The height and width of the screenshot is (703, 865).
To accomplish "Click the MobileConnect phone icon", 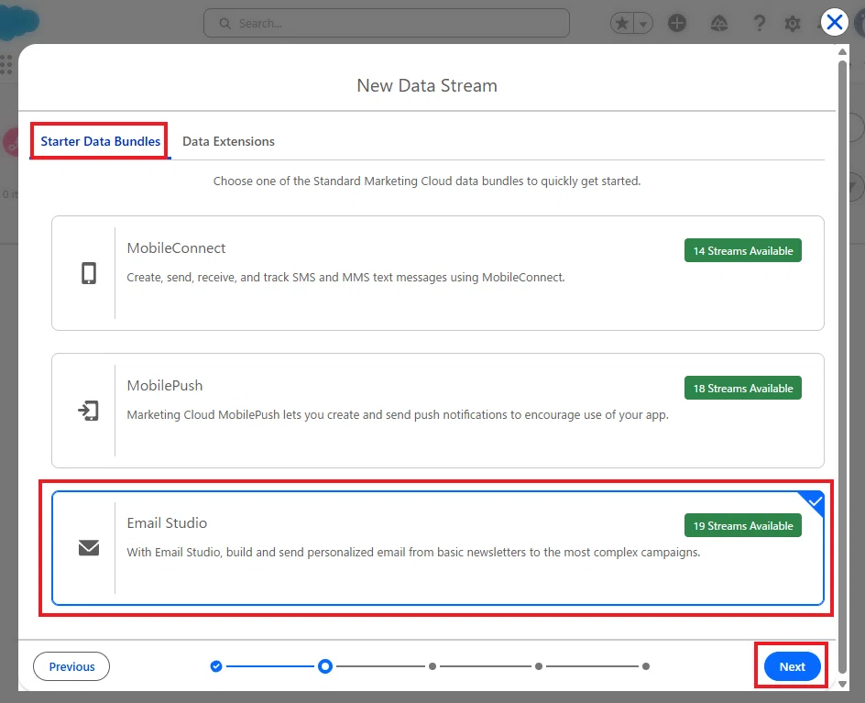I will 88,273.
